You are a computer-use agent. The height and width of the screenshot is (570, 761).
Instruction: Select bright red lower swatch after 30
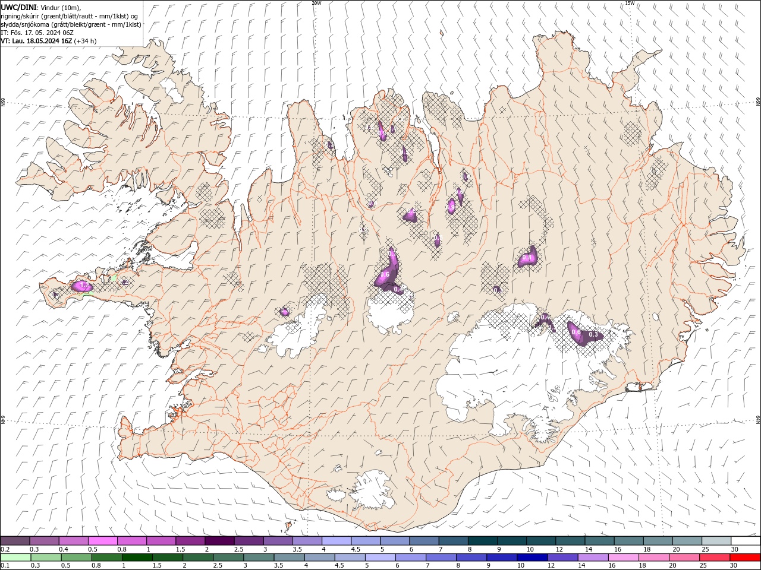[x=745, y=558]
